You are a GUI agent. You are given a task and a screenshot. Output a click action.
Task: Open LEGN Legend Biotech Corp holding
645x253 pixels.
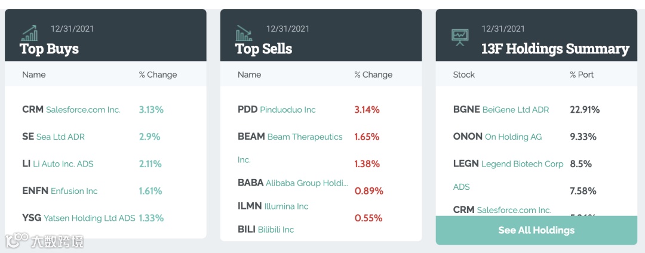508,163
